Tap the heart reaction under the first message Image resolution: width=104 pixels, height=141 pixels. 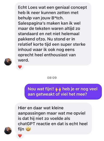click(x=20, y=67)
